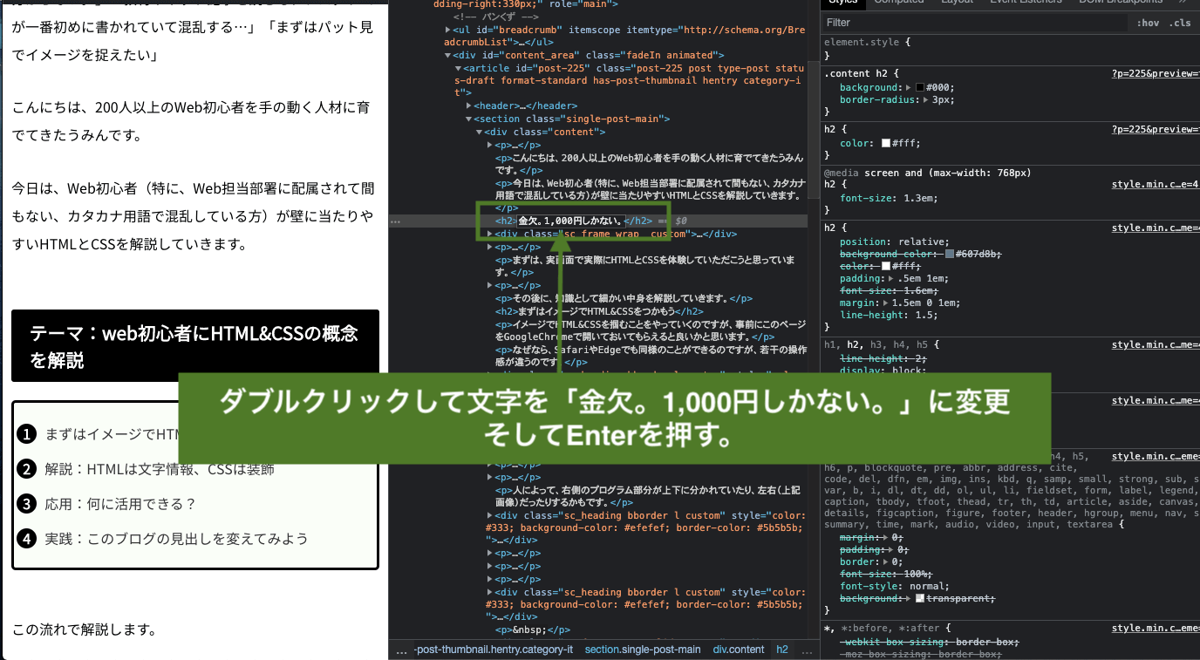Screen dimensions: 1200x660
Task: Select the p node starting まずは、実画面で
Action: 645,266
